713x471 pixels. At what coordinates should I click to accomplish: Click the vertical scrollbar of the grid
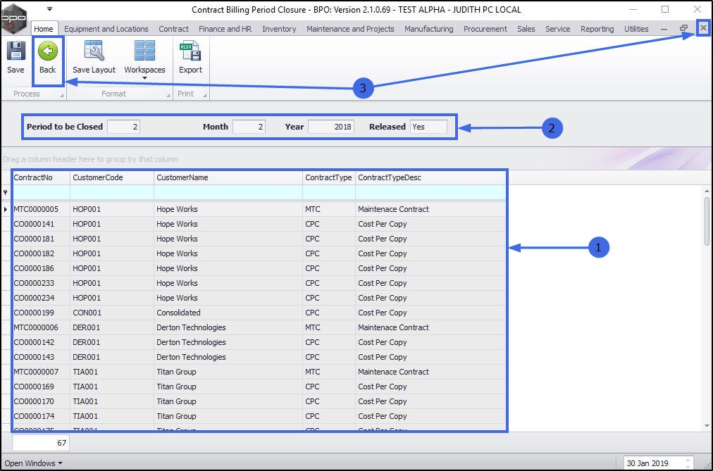[707, 222]
